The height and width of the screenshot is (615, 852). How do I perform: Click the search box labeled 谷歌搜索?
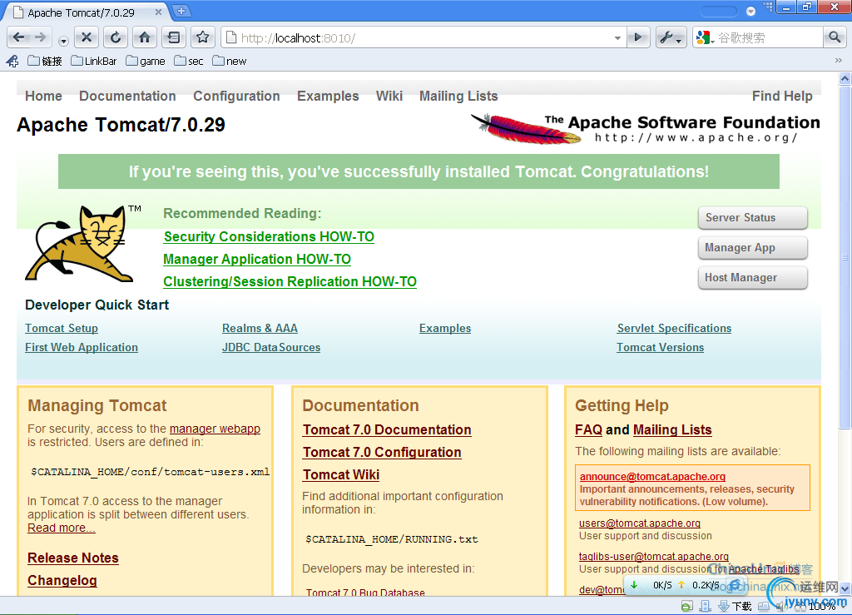point(769,38)
